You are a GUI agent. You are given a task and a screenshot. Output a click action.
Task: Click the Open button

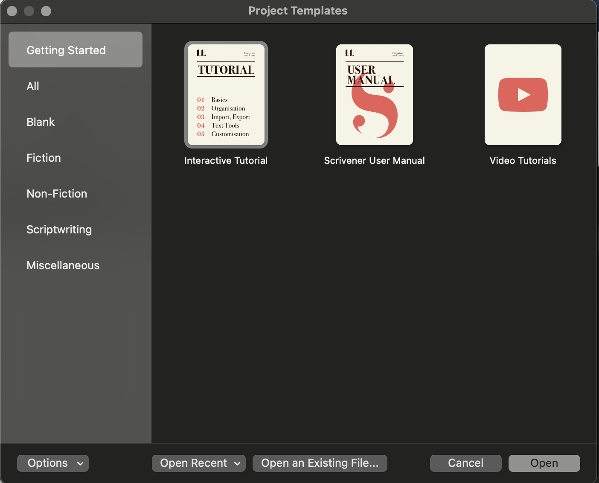click(544, 463)
